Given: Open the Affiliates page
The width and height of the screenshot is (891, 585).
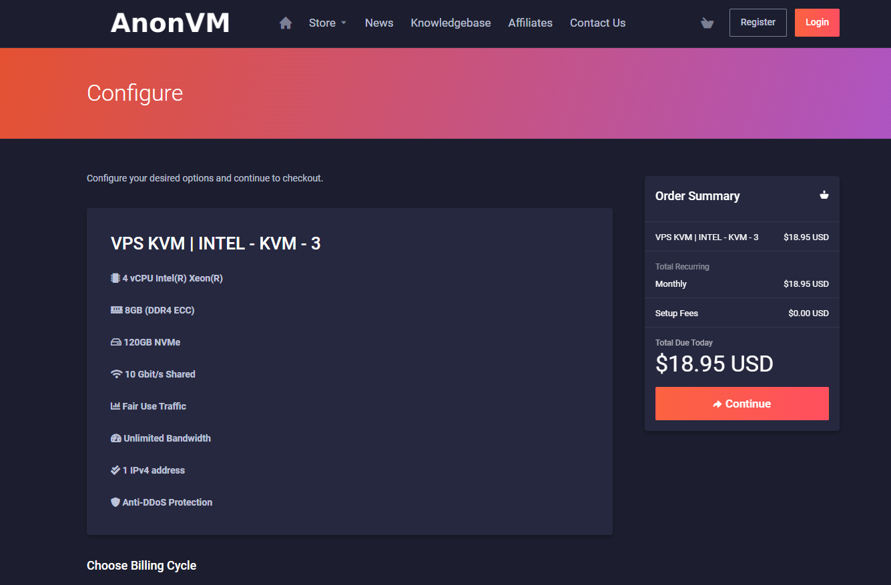Looking at the screenshot, I should (x=530, y=23).
